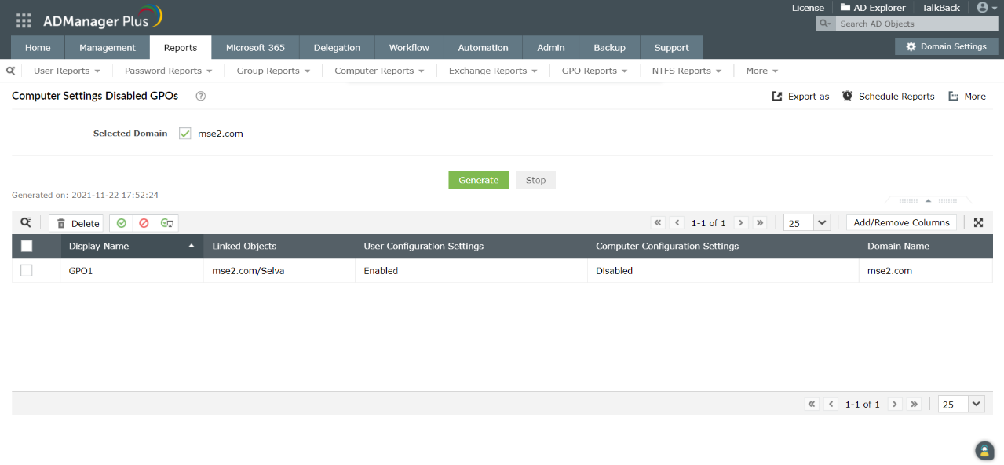Click the Stop button

coord(535,180)
